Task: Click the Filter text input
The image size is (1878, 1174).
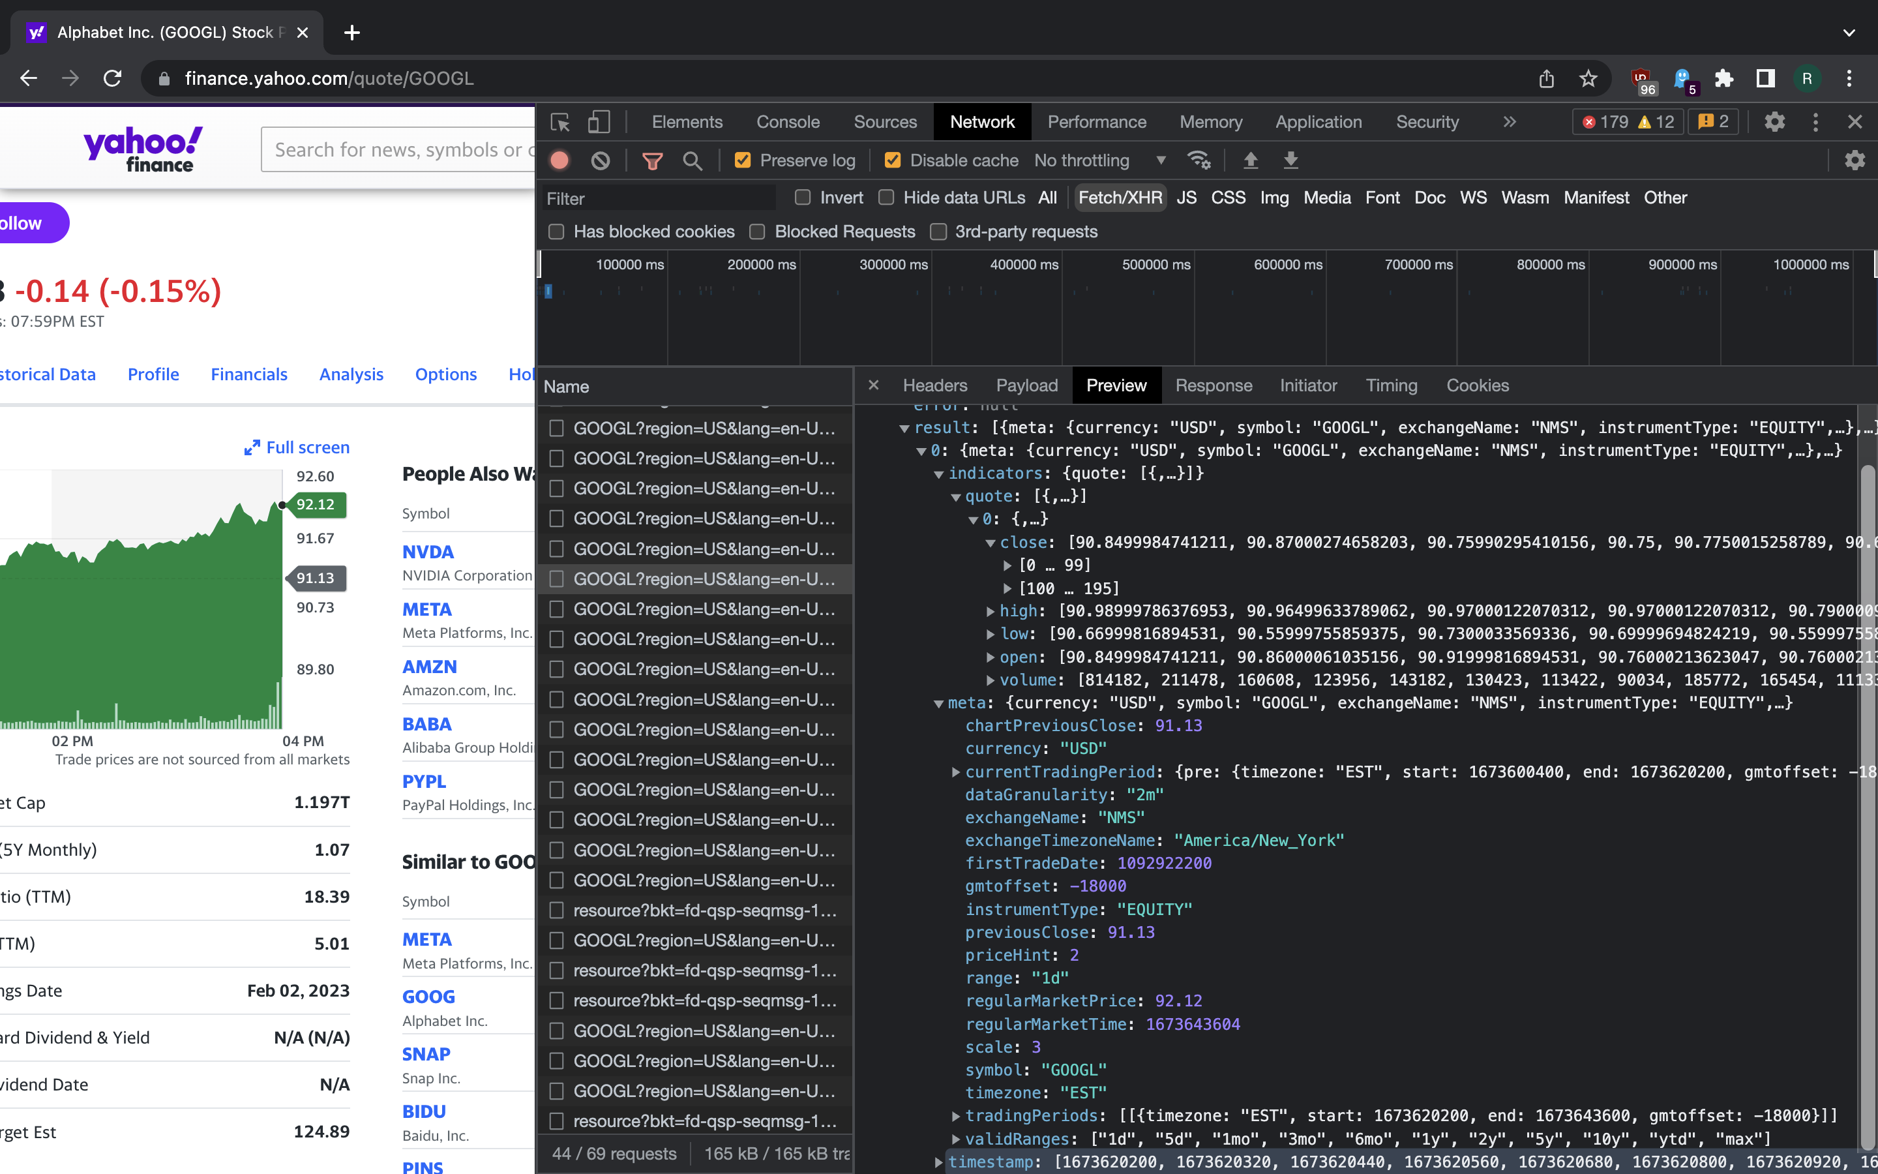Action: pos(659,199)
